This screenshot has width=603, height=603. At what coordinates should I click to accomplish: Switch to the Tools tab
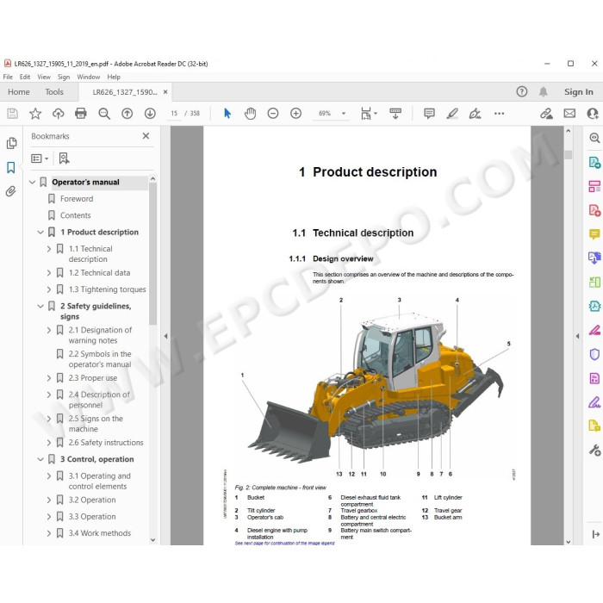click(x=54, y=92)
